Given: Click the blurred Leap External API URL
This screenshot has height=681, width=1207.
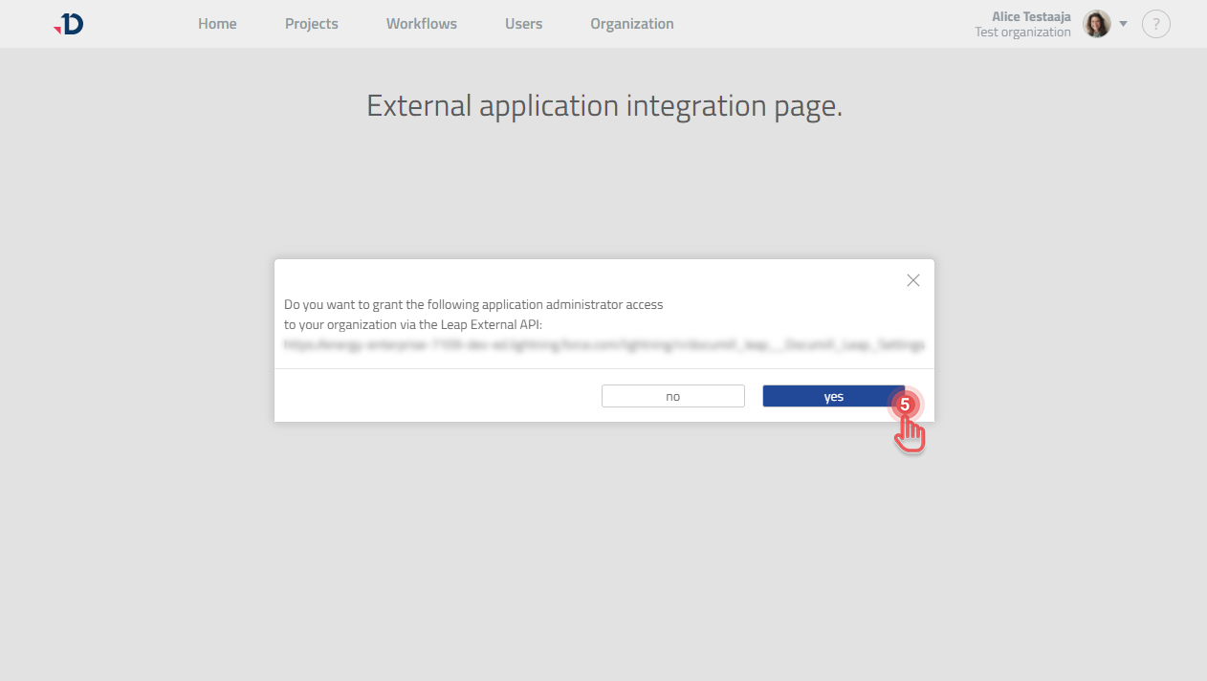Looking at the screenshot, I should pyautogui.click(x=603, y=345).
